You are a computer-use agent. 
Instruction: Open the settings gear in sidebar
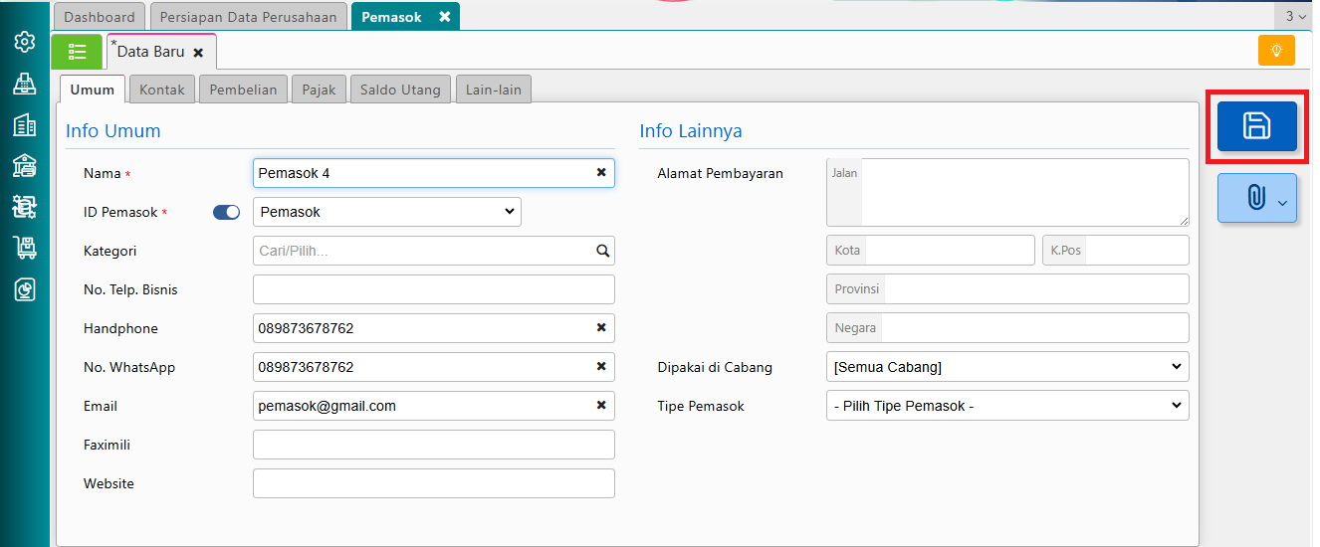point(25,42)
